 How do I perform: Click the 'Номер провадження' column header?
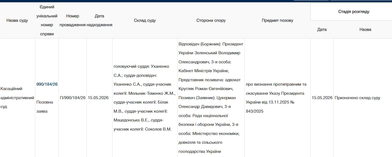73,20
